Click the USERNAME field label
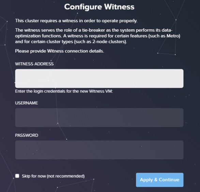This screenshot has height=192, width=200. click(27, 103)
